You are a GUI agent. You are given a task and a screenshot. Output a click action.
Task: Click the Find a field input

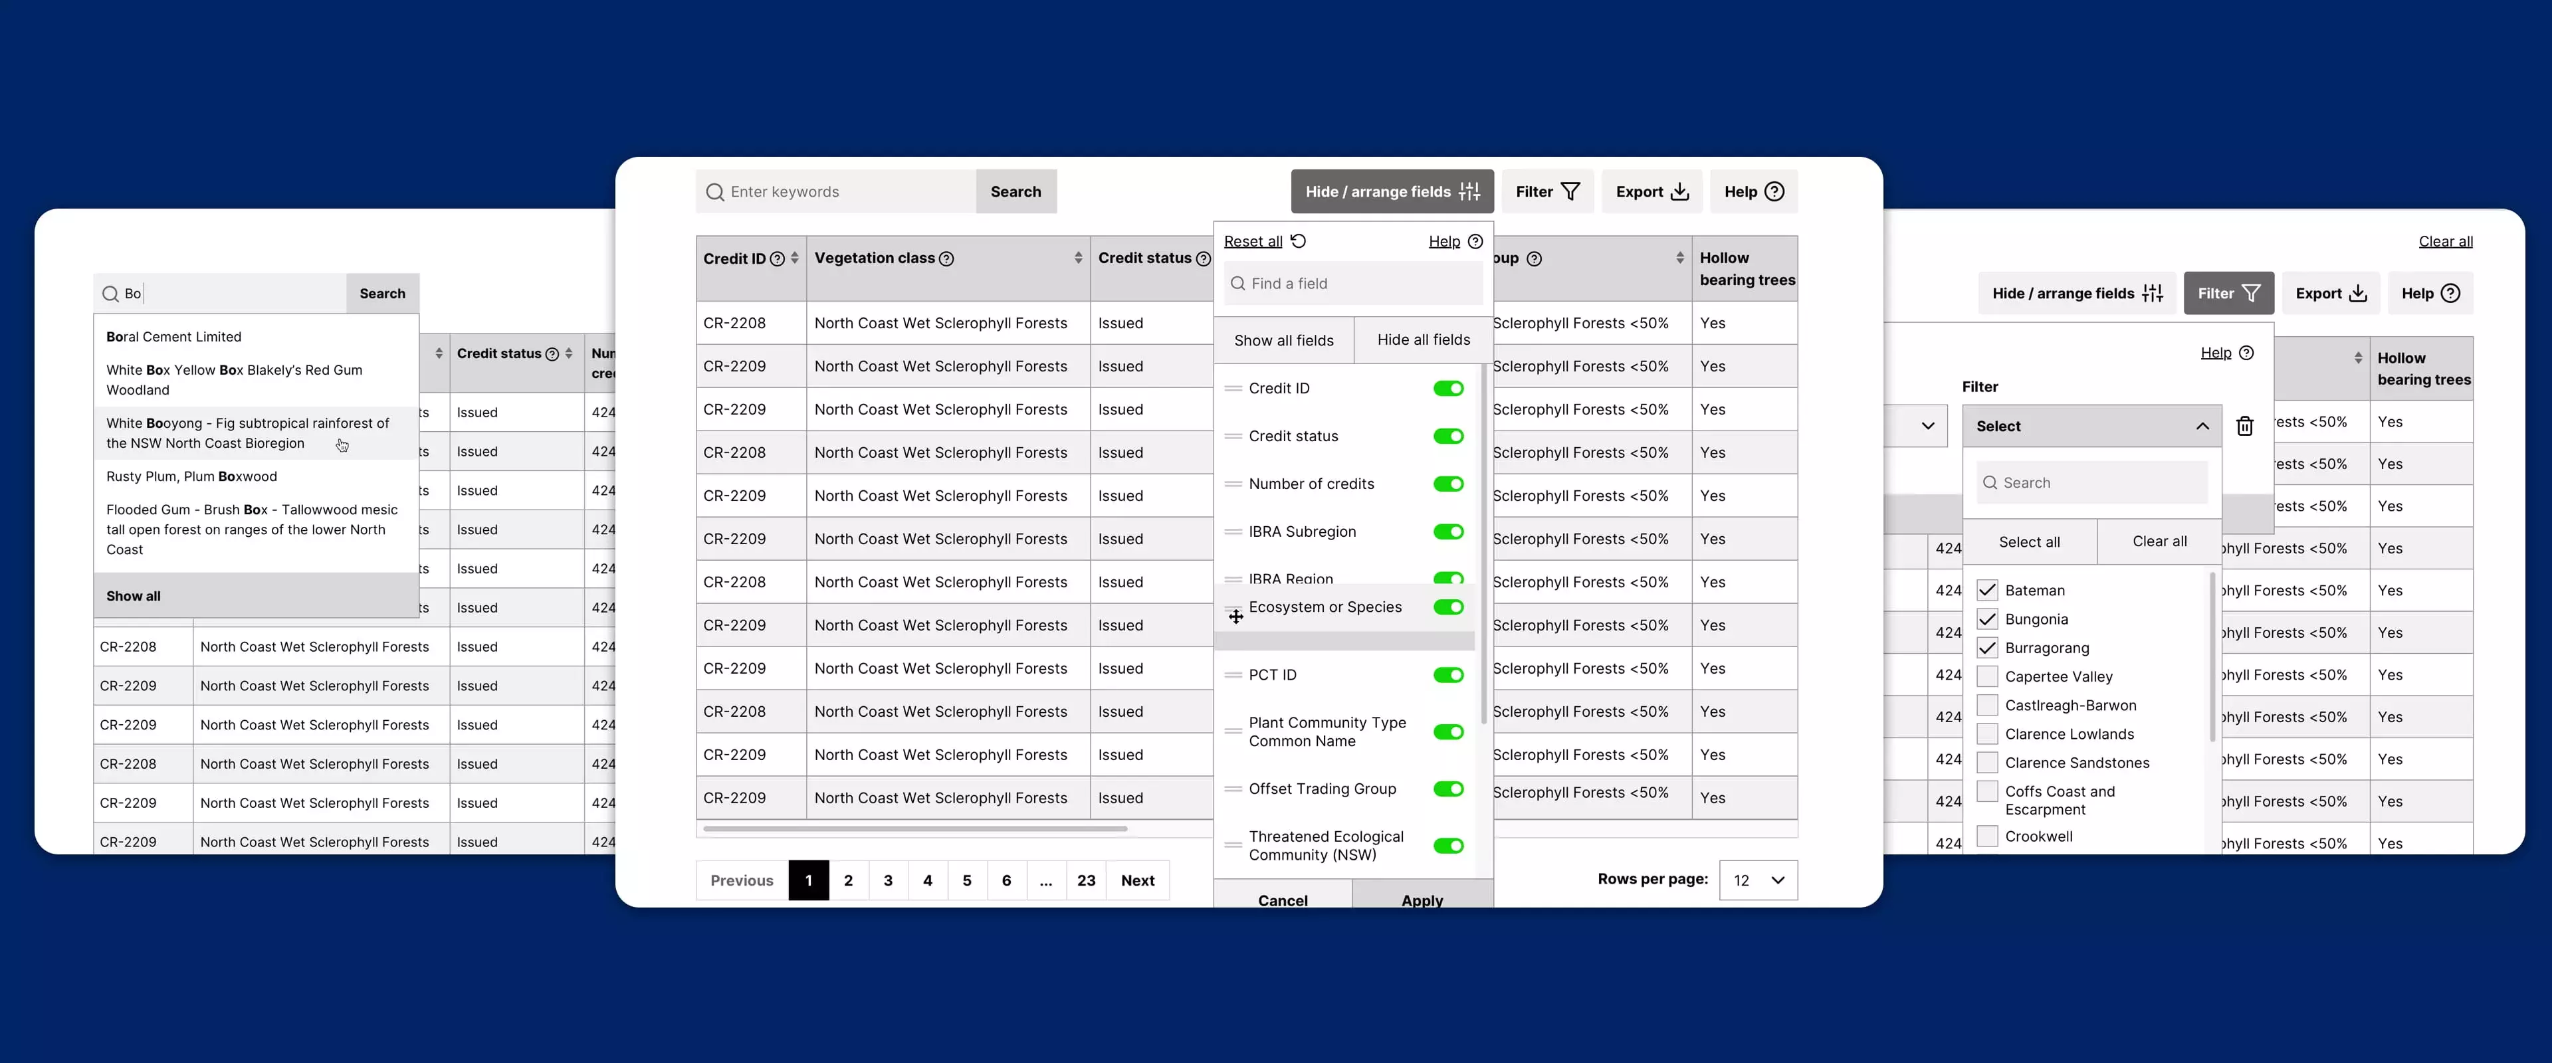coord(1353,283)
